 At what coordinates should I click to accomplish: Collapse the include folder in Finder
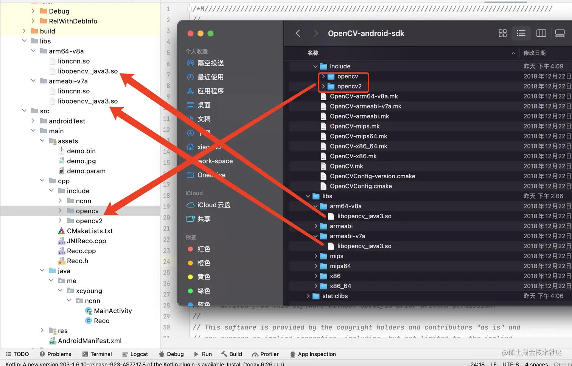[x=316, y=66]
